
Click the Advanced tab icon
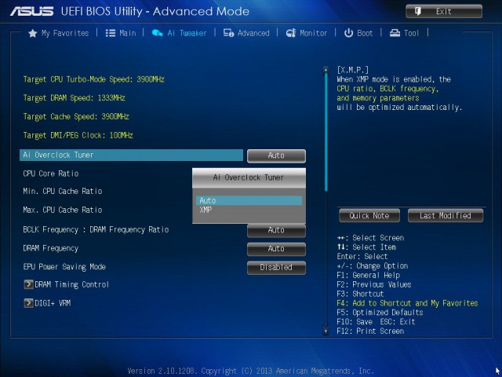[x=228, y=33]
